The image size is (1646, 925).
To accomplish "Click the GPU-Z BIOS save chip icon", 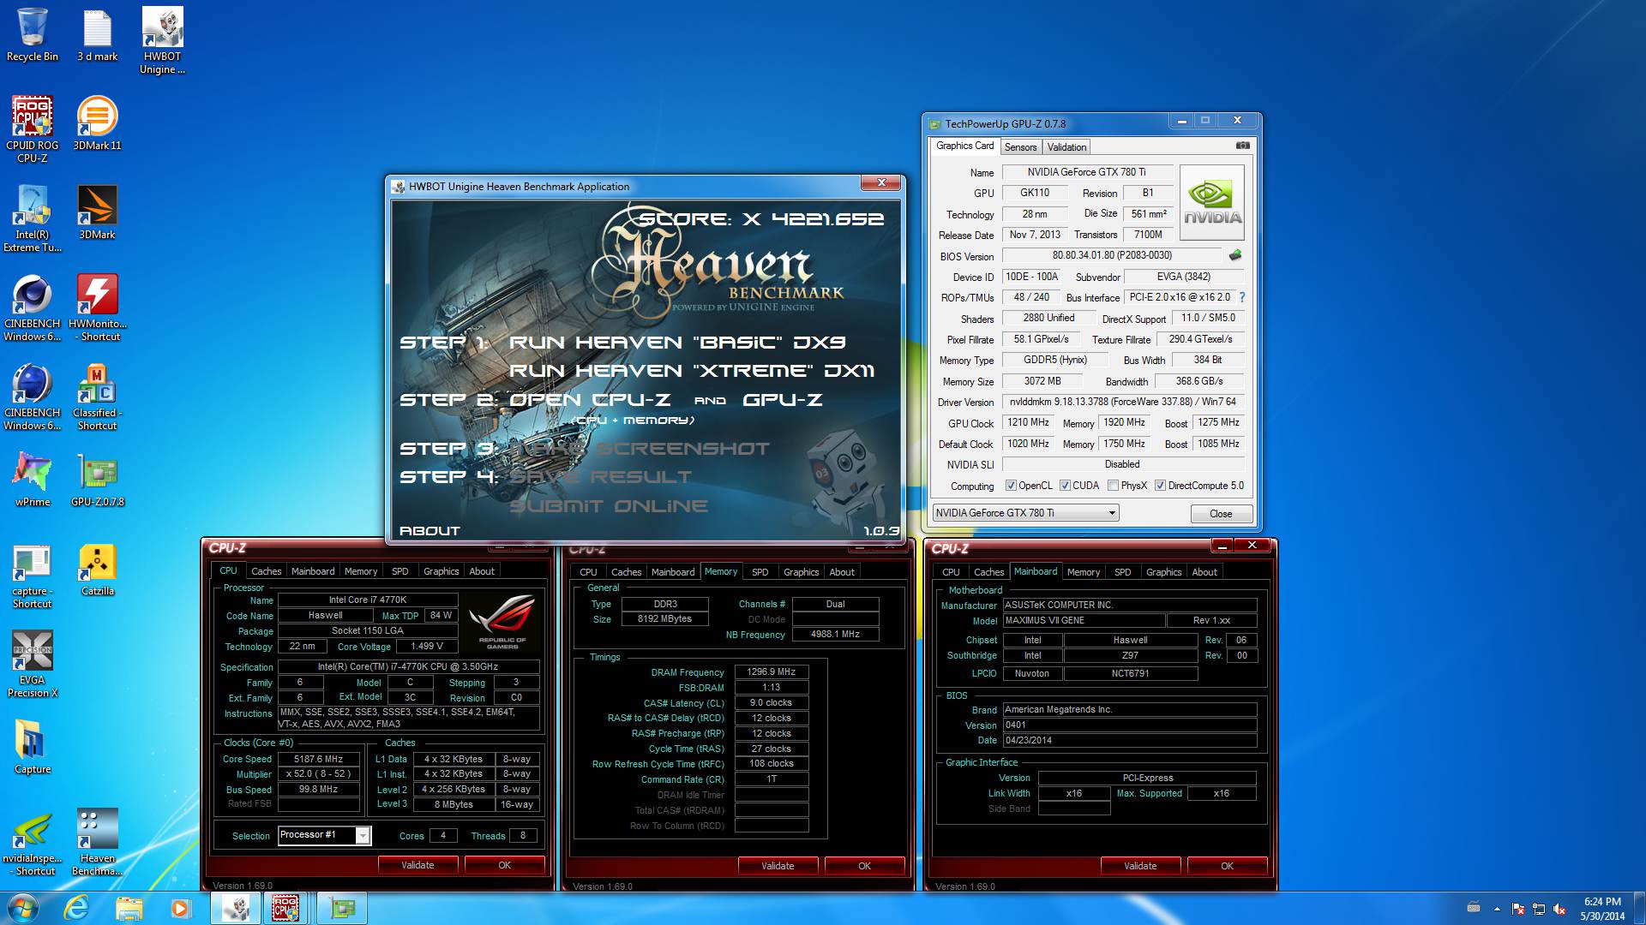I will coord(1234,255).
